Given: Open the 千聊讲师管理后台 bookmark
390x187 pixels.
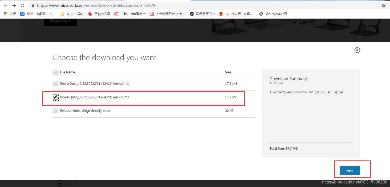Looking at the screenshot, I should [x=130, y=14].
